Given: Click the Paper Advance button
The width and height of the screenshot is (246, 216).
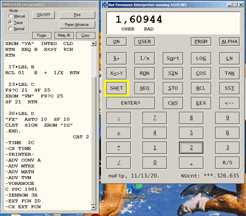Looking at the screenshot, I should coord(77,25).
